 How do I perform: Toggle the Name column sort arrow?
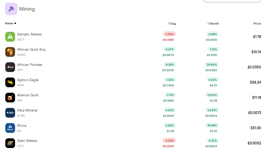[x=15, y=23]
